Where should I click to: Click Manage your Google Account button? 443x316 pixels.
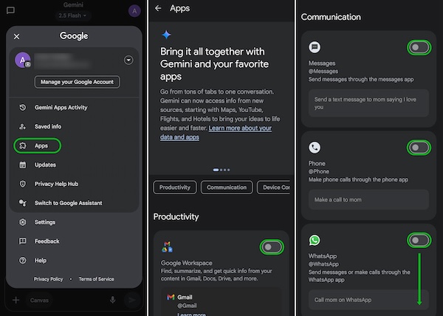(77, 82)
